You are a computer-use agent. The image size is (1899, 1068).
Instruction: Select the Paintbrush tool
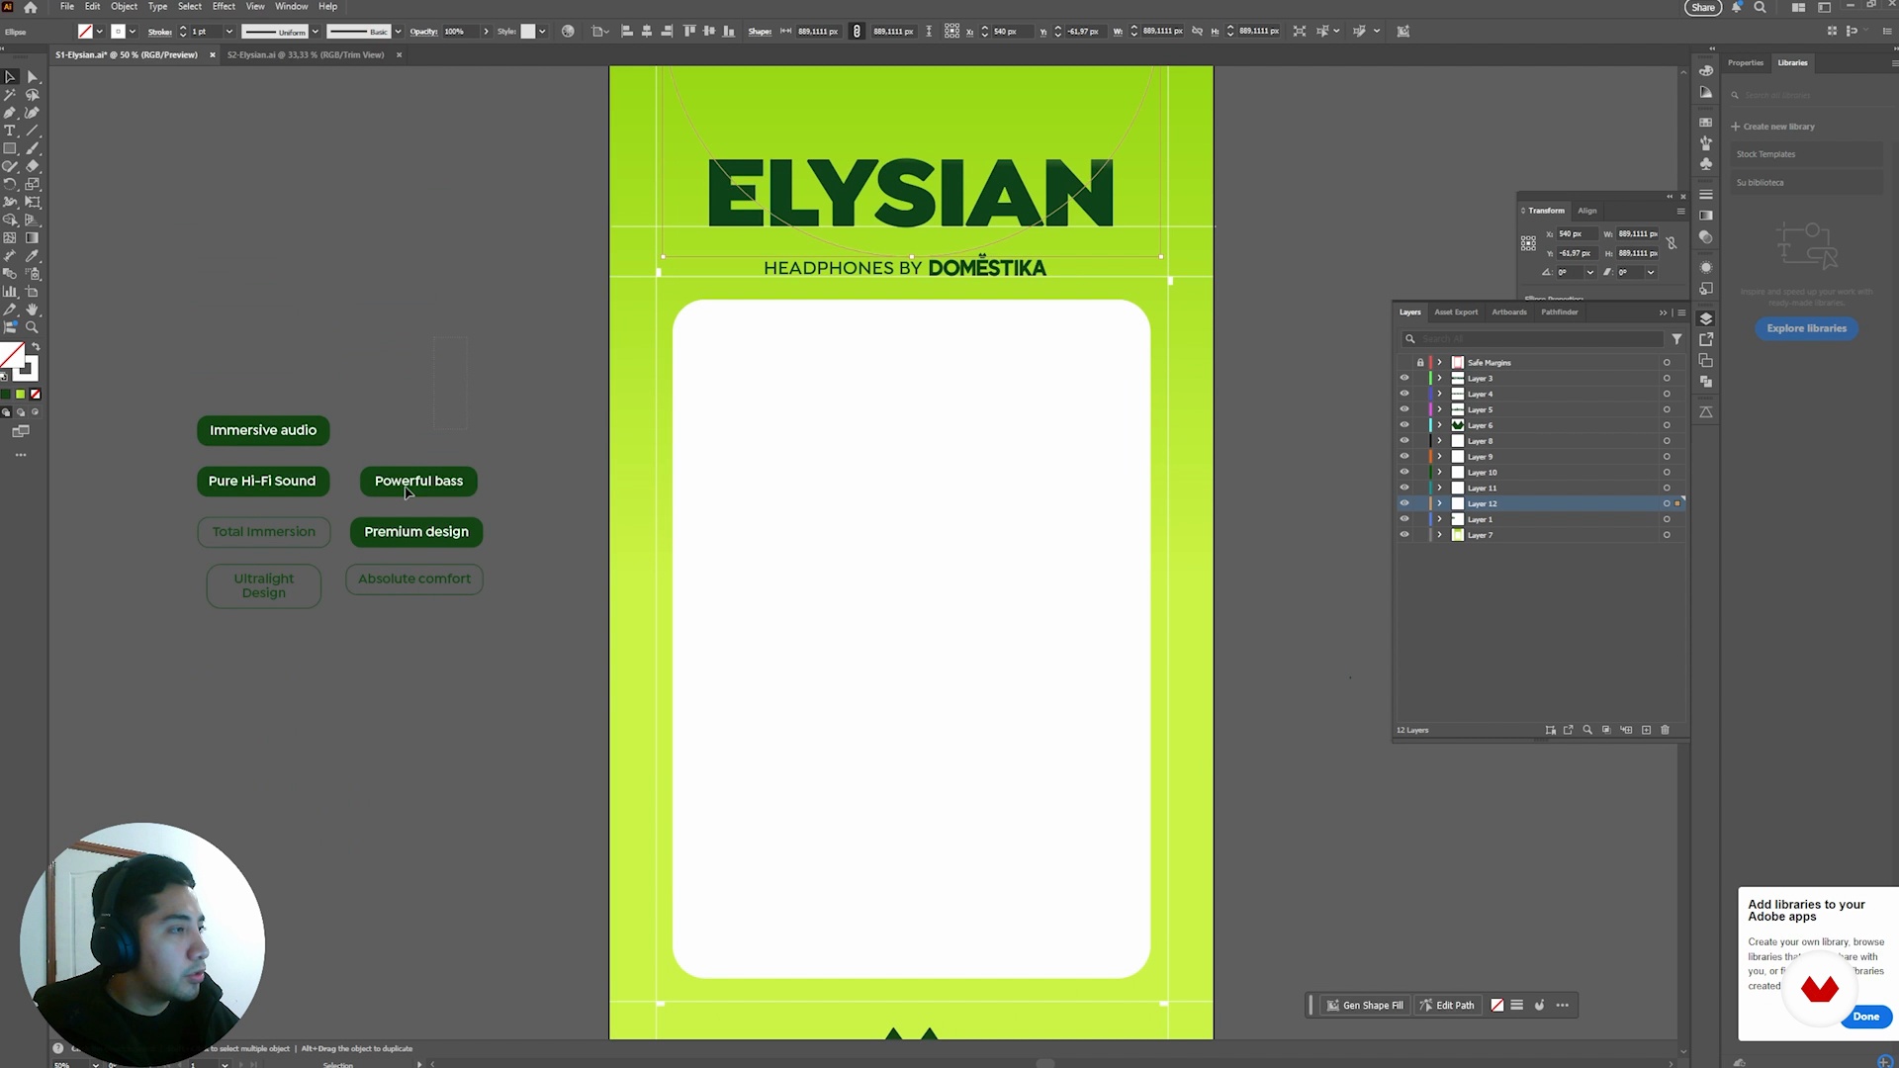coord(32,148)
